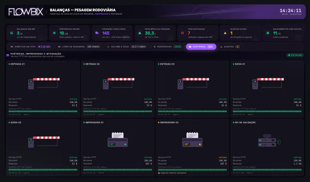Click the Tags Recusadas denied icon

click(183, 33)
